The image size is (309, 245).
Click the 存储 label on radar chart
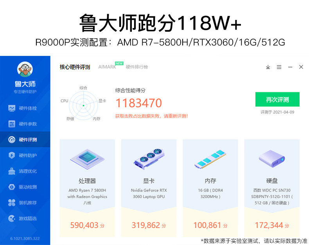(x=70, y=118)
